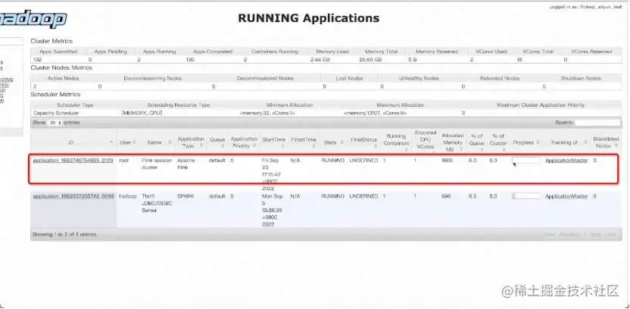Sort applications by Name column
The width and height of the screenshot is (630, 309).
point(157,142)
